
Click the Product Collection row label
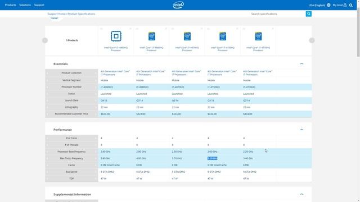(71, 73)
